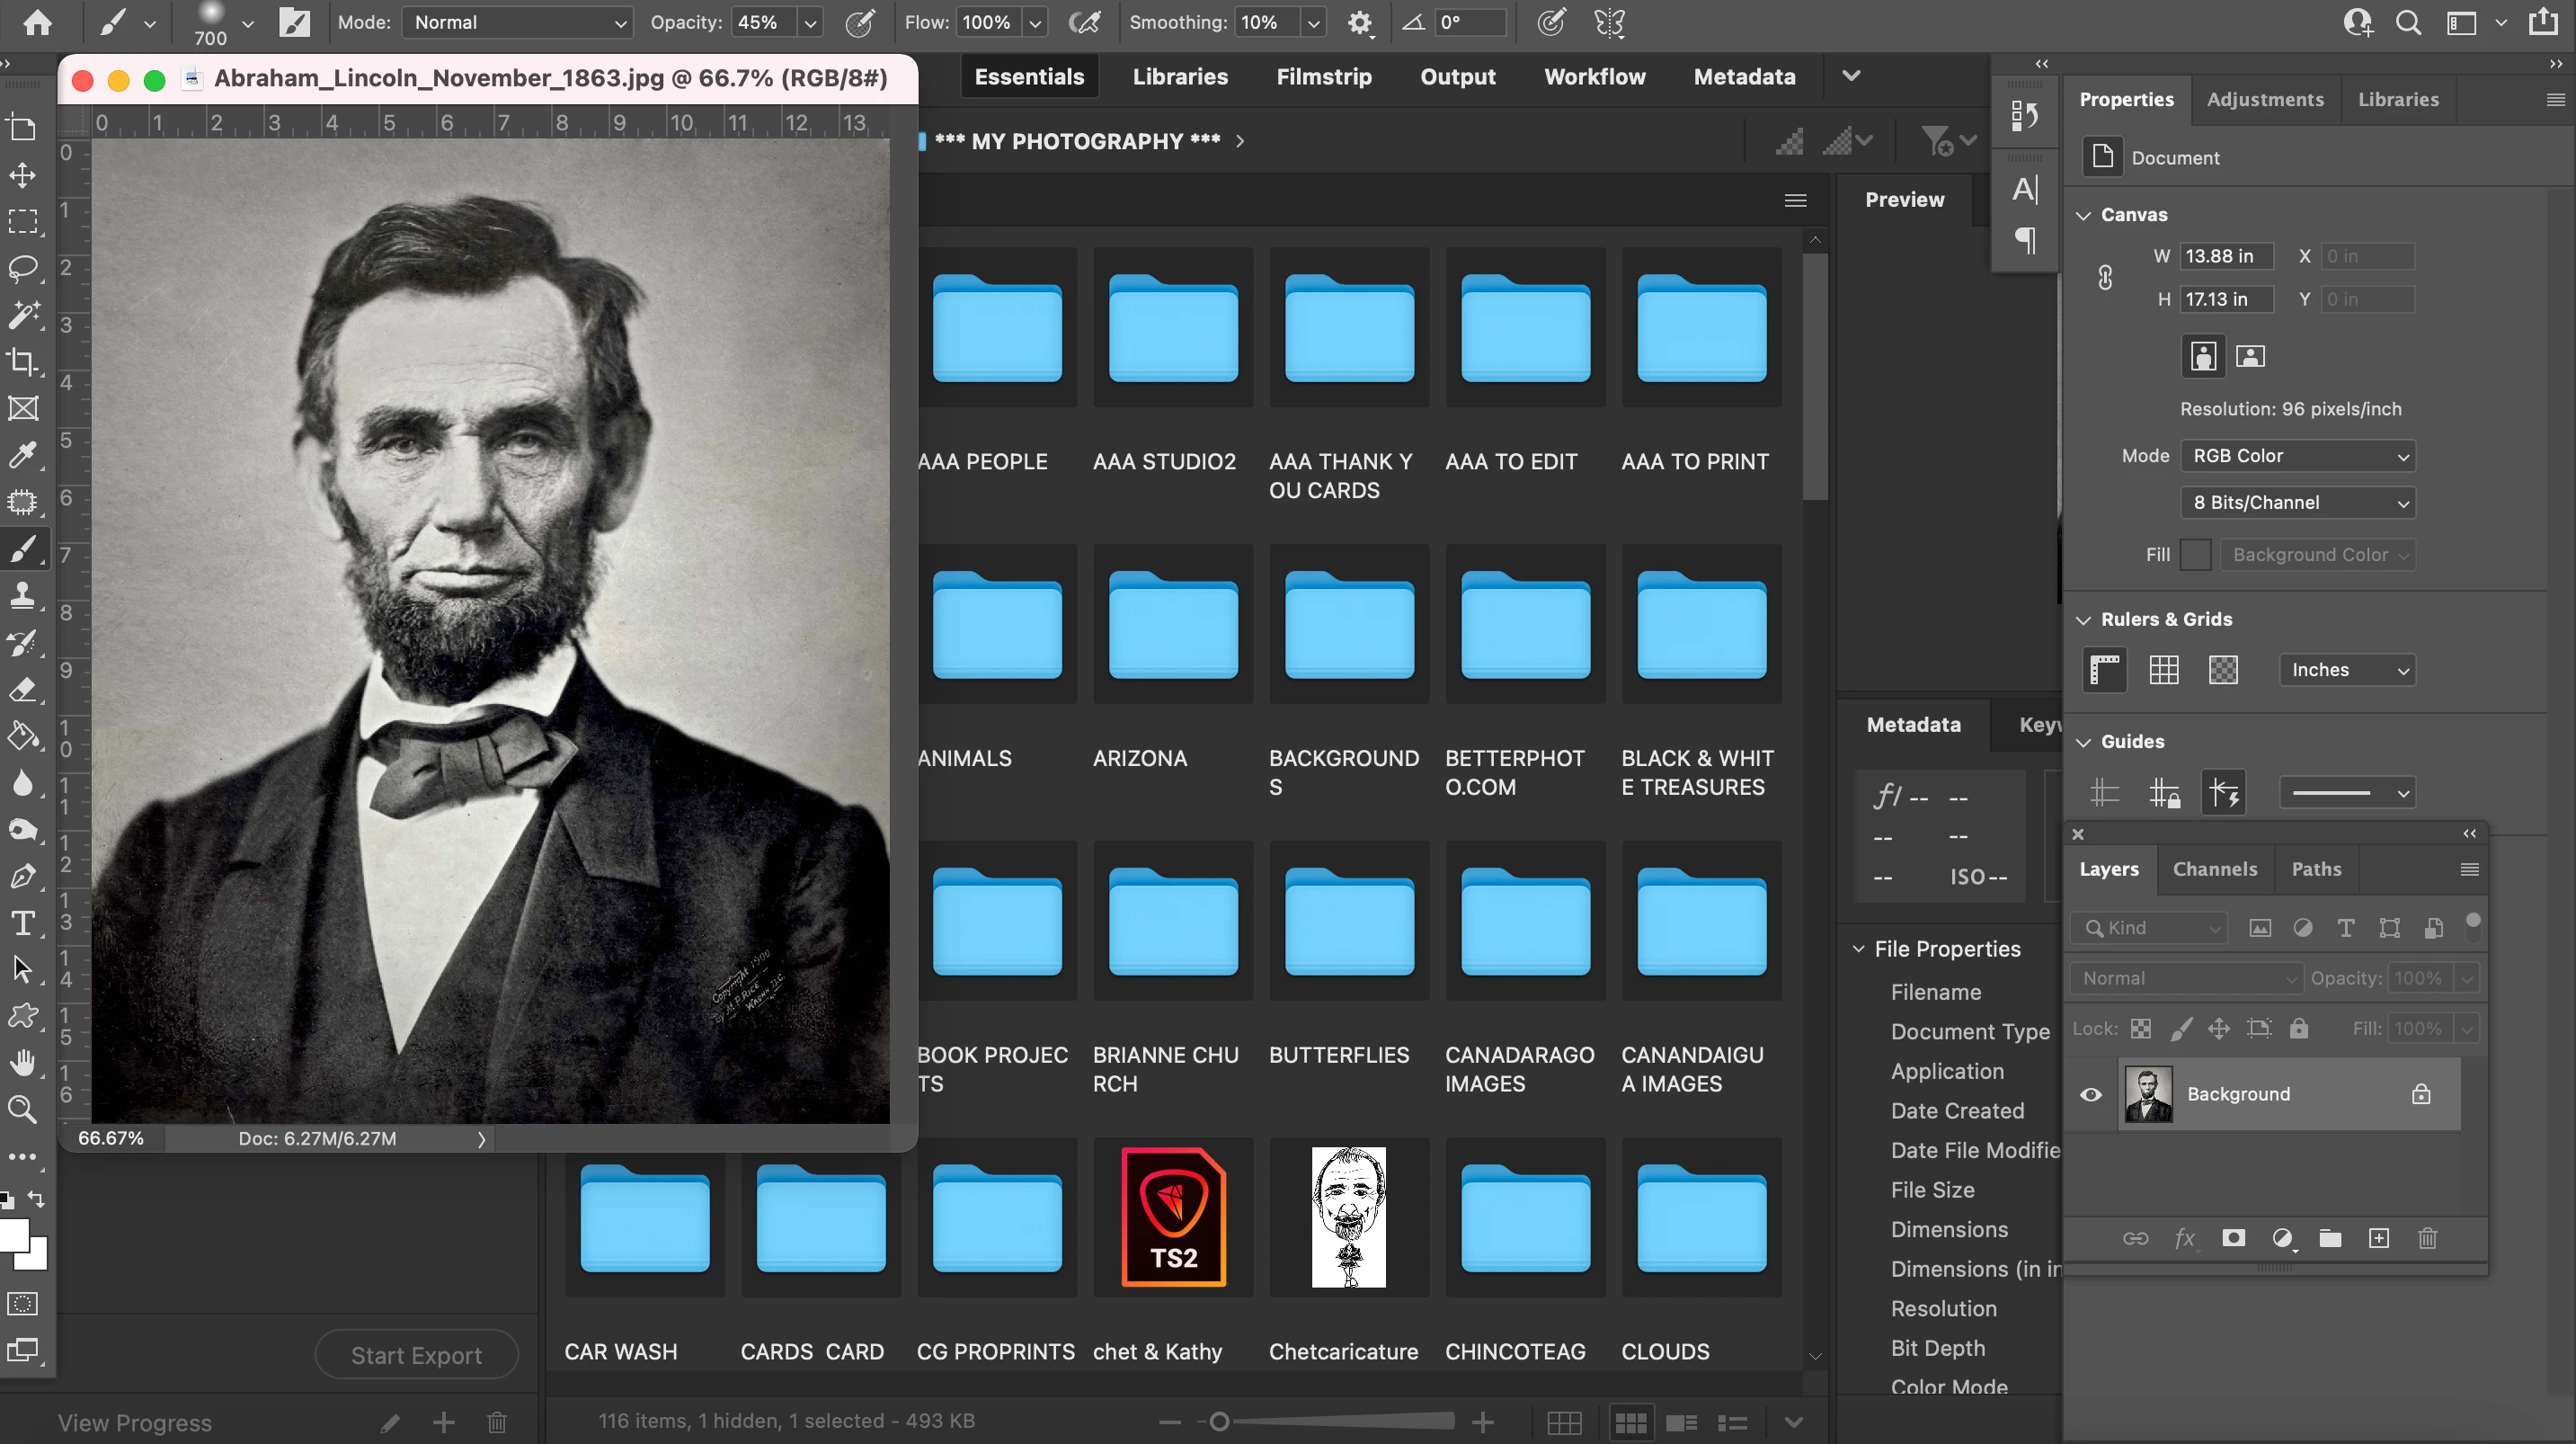Select the Crop tool
The height and width of the screenshot is (1444, 2576).
[22, 361]
